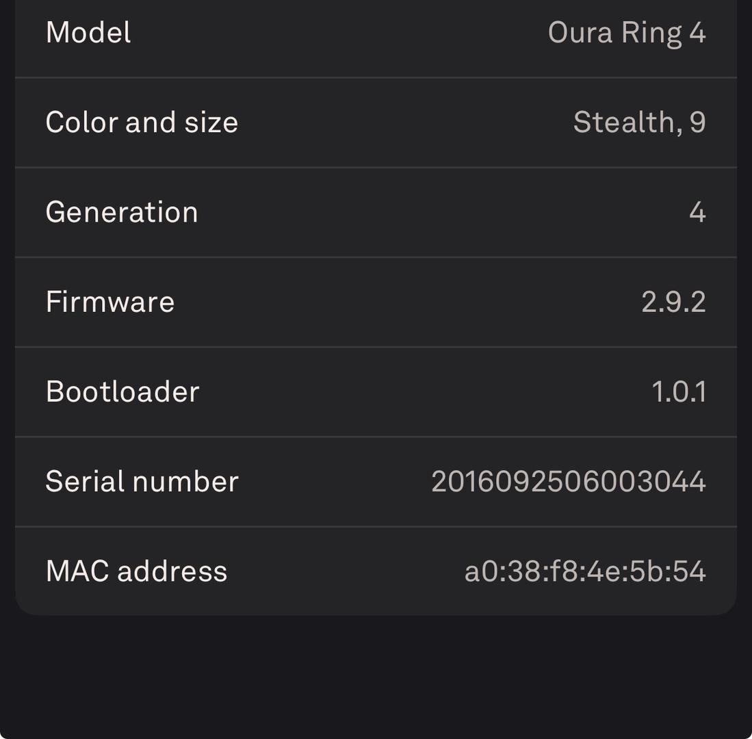This screenshot has height=739, width=752.
Task: Click the ring size number 9
Action: (697, 122)
